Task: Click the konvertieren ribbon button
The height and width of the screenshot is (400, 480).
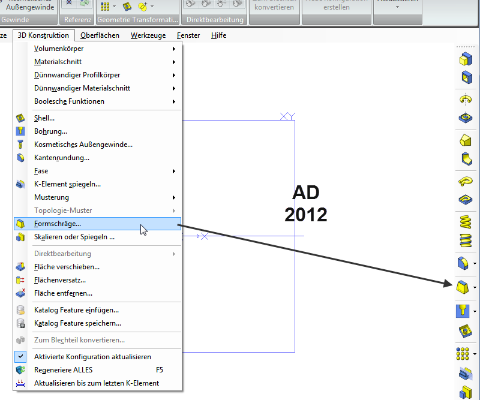Action: (x=274, y=7)
